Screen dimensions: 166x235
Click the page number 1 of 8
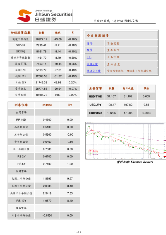click(78, 232)
